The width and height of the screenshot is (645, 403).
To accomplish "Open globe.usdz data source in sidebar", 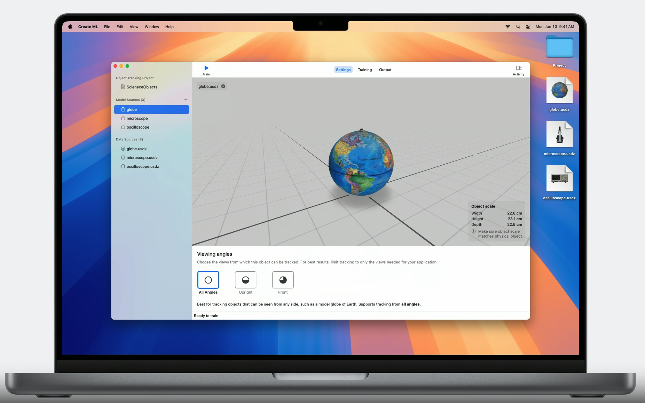I will click(151, 149).
